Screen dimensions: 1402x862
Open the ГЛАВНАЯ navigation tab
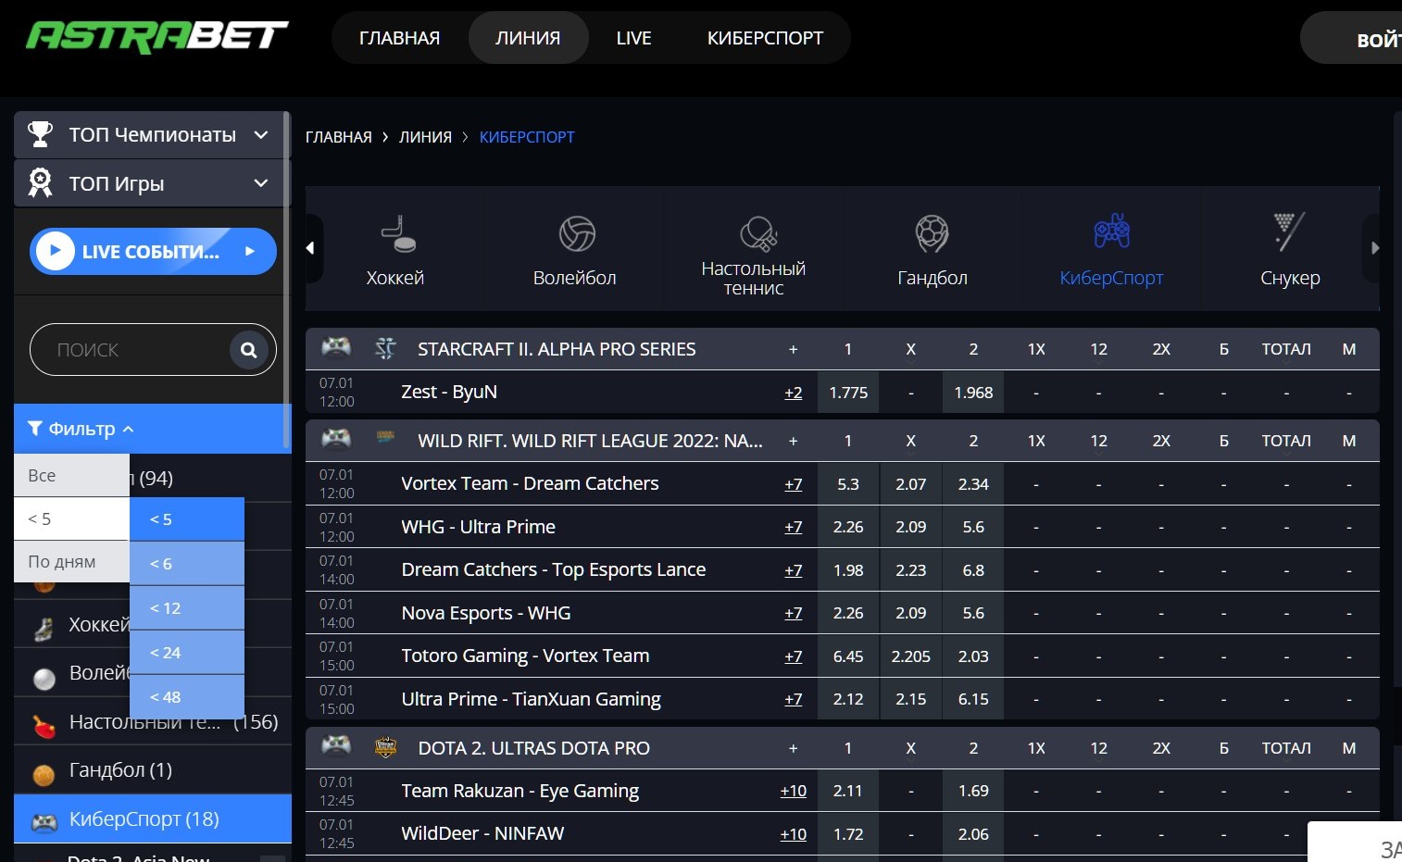tap(399, 38)
